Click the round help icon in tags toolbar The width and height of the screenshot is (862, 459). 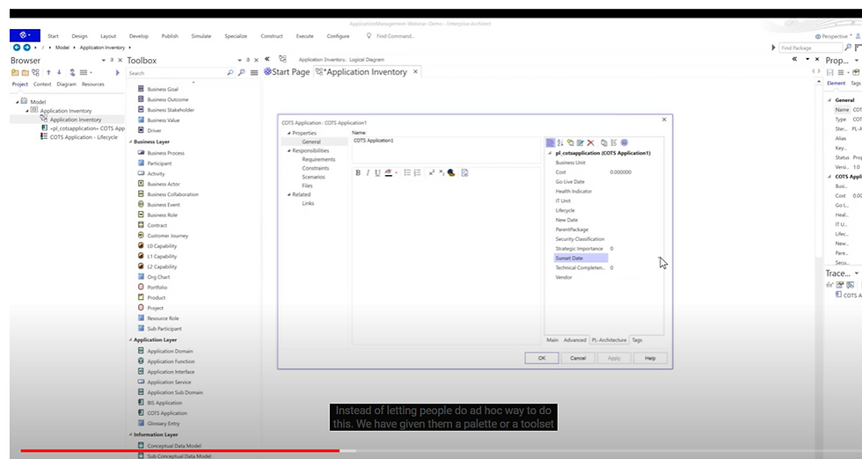[x=624, y=143]
